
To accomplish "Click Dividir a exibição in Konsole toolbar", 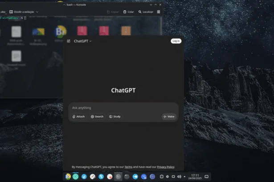I will click(22, 12).
